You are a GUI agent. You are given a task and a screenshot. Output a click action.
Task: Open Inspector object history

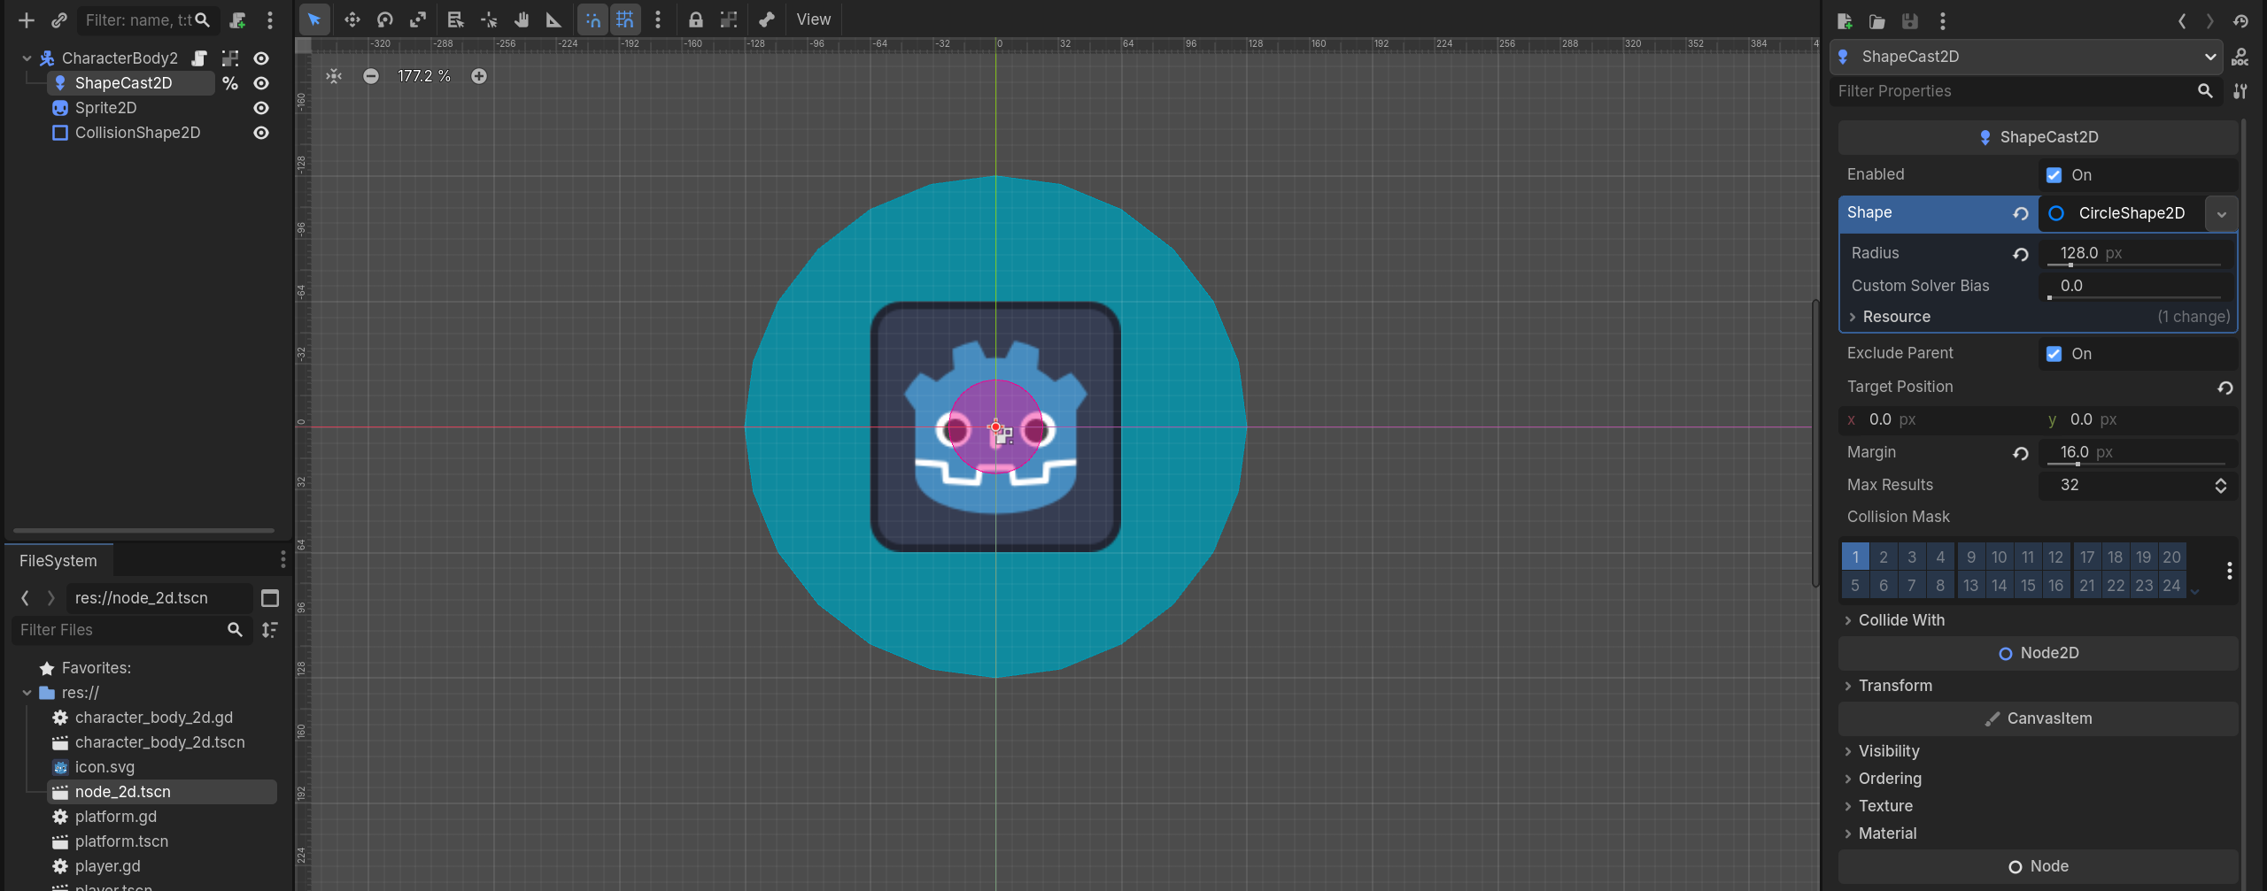coord(2241,21)
